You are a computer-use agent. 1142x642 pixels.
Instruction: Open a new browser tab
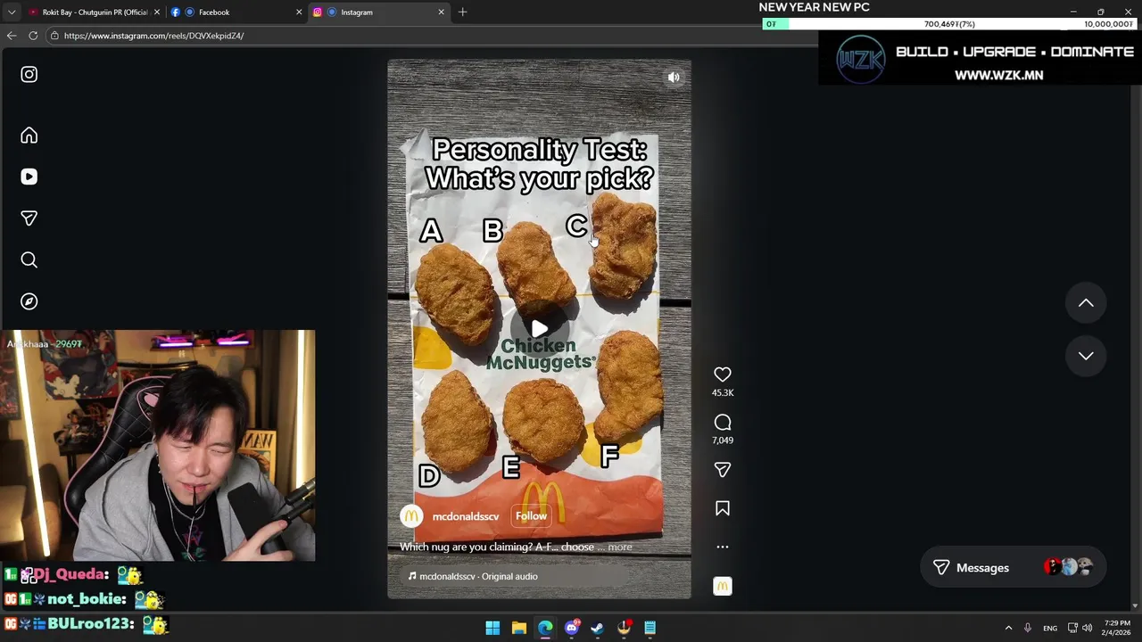(x=462, y=12)
